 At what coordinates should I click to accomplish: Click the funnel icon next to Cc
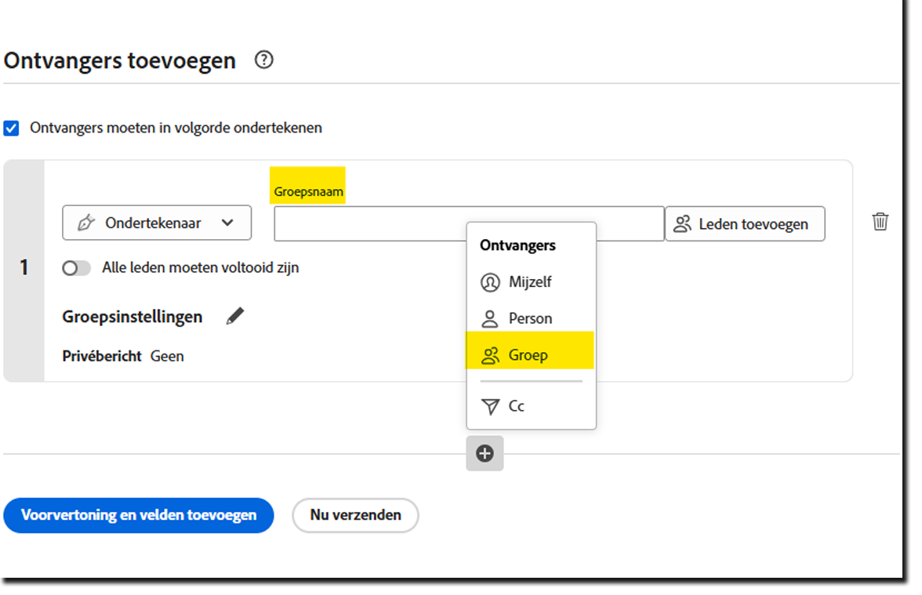click(492, 406)
